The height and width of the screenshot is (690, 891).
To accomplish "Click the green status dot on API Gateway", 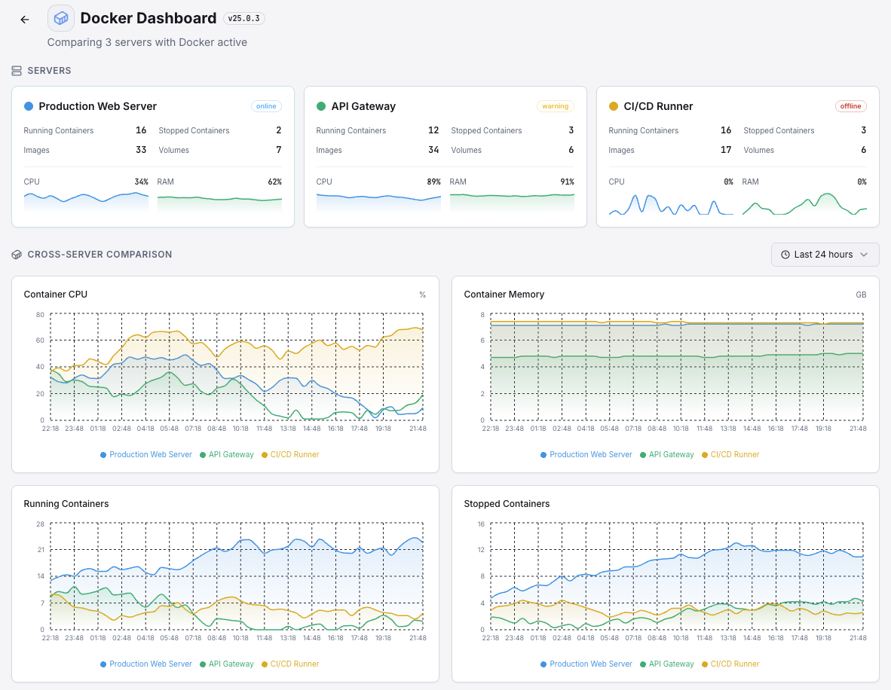I will pos(320,106).
